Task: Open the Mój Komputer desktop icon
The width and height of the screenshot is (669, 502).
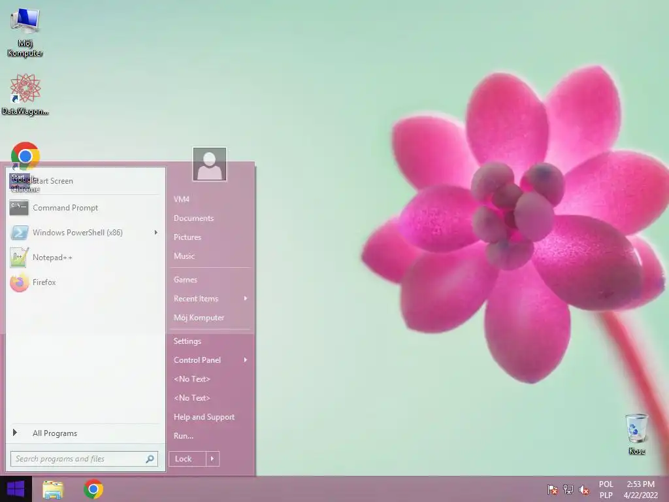Action: pyautogui.click(x=25, y=32)
